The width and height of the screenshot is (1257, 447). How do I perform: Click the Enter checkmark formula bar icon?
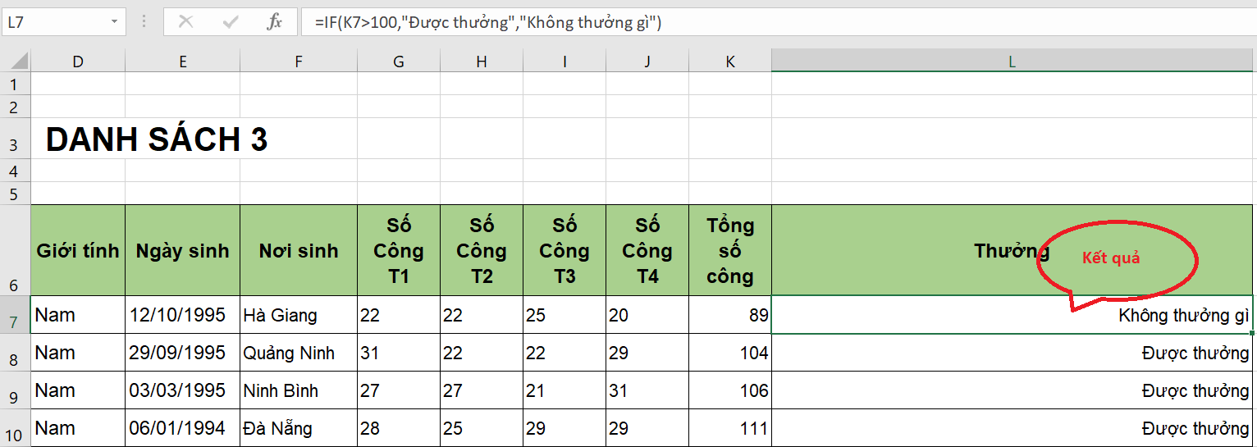(231, 22)
